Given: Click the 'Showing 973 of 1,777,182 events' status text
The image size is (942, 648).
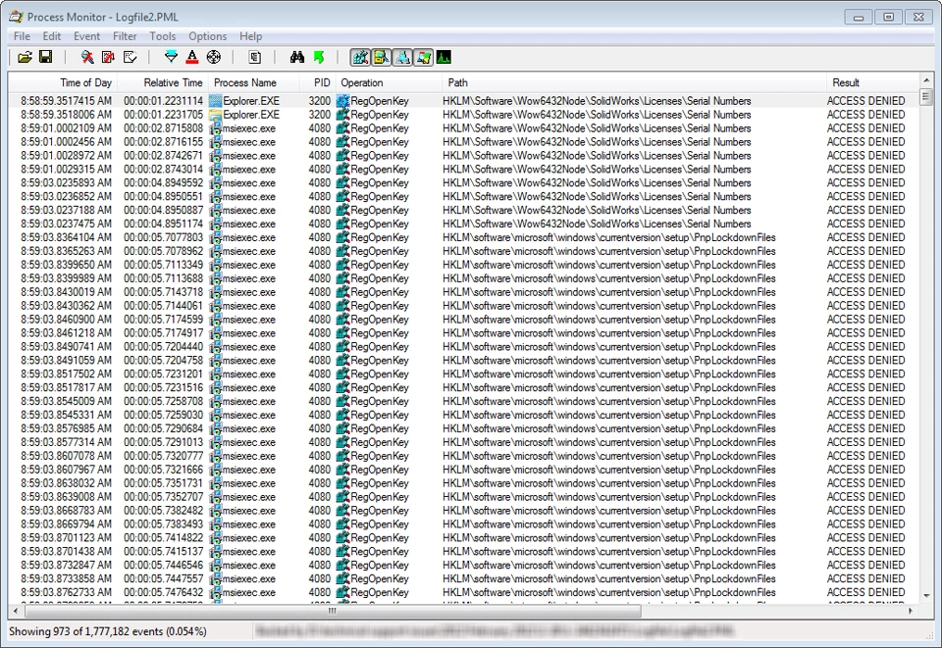Looking at the screenshot, I should pyautogui.click(x=108, y=631).
